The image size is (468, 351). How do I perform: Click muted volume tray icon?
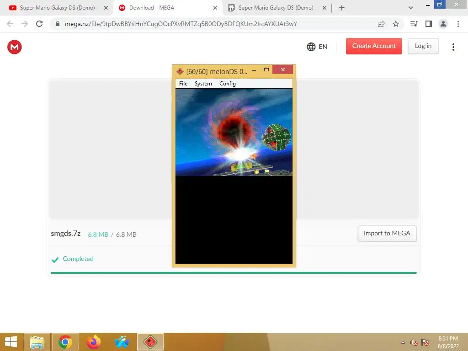tap(414, 342)
